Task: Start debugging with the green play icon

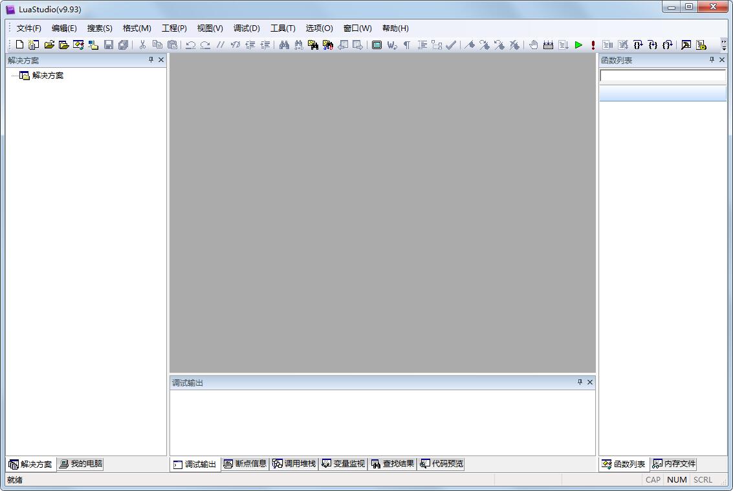Action: coord(578,45)
